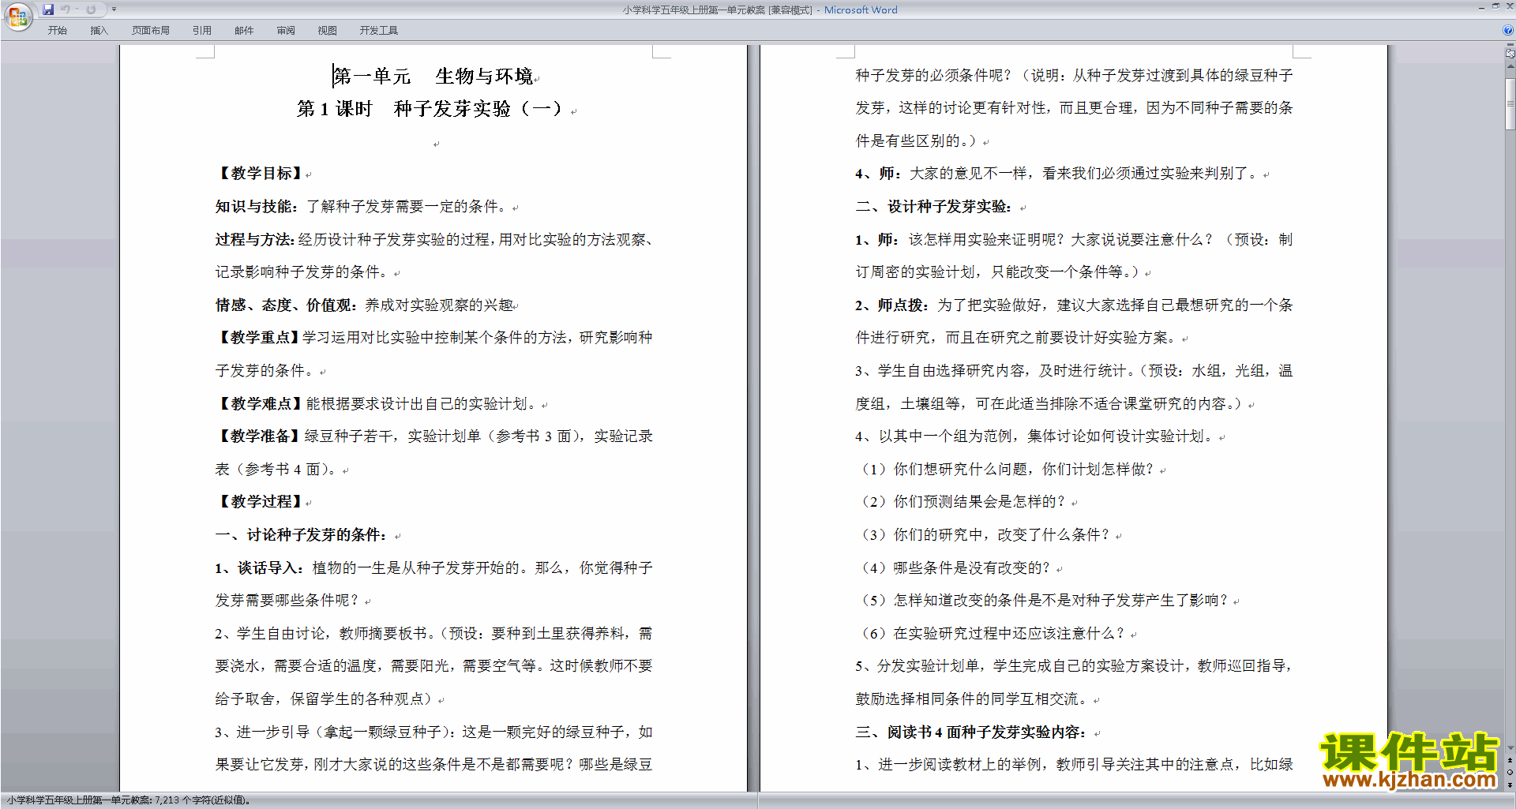
Task: Open the 邮件 ribbon tab
Action: [x=244, y=31]
